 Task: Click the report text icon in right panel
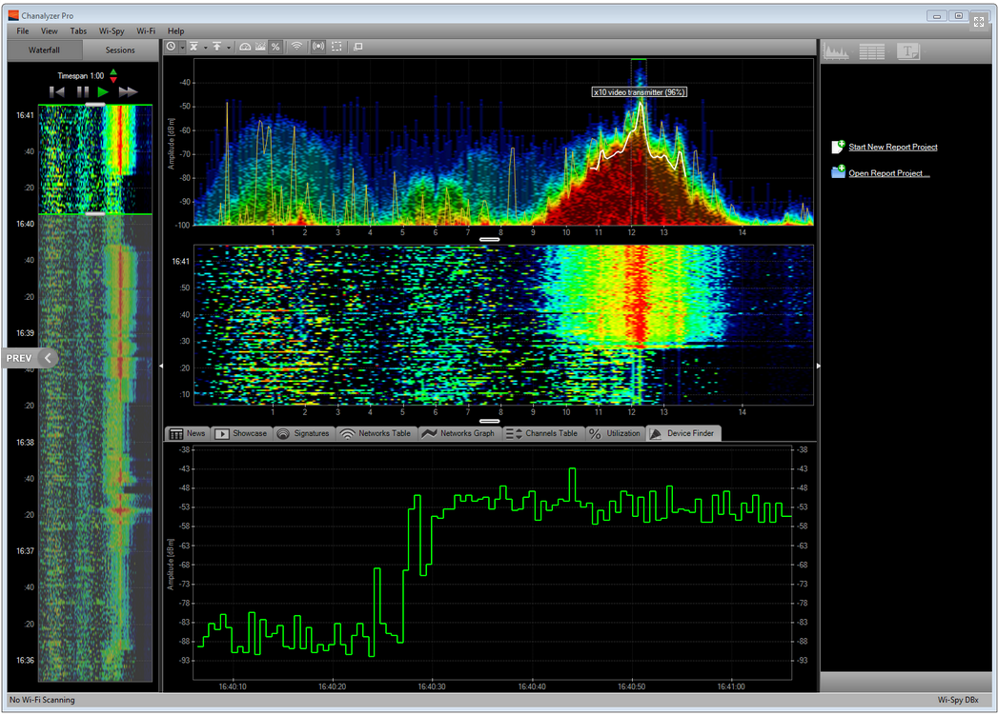908,51
